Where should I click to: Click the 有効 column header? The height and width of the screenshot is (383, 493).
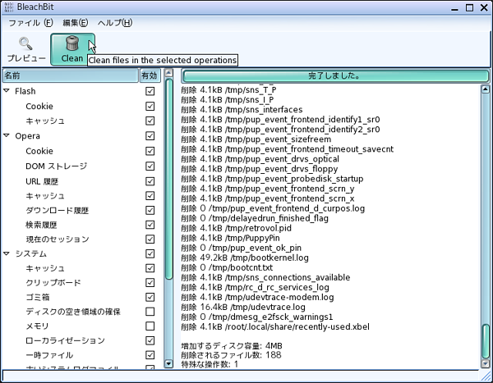149,75
